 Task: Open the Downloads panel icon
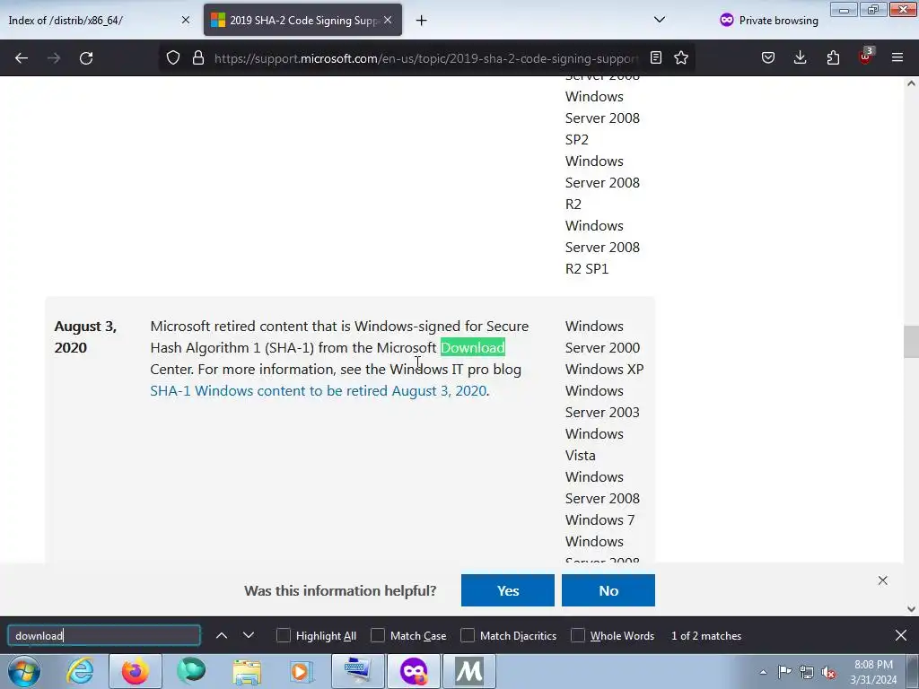point(800,58)
